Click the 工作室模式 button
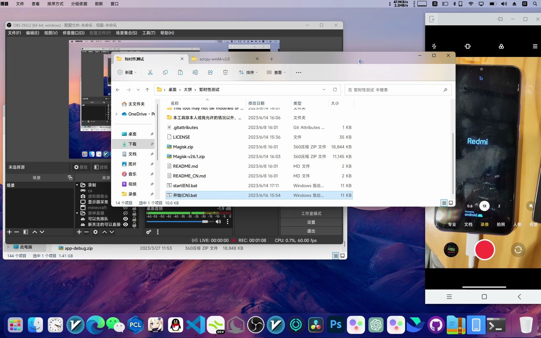The height and width of the screenshot is (338, 541). tap(311, 213)
